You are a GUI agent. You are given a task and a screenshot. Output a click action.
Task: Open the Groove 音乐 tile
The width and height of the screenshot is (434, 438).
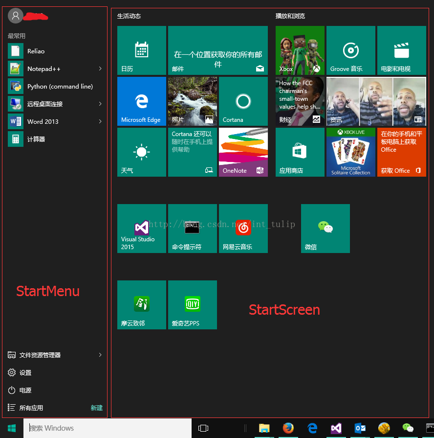click(350, 50)
